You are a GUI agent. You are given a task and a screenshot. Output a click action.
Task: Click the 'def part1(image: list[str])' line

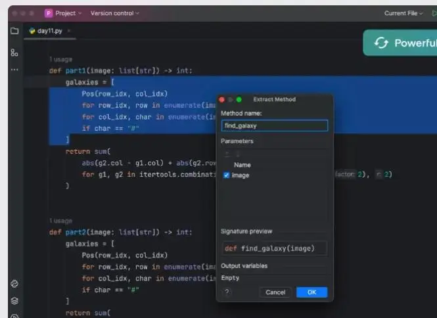click(x=121, y=71)
